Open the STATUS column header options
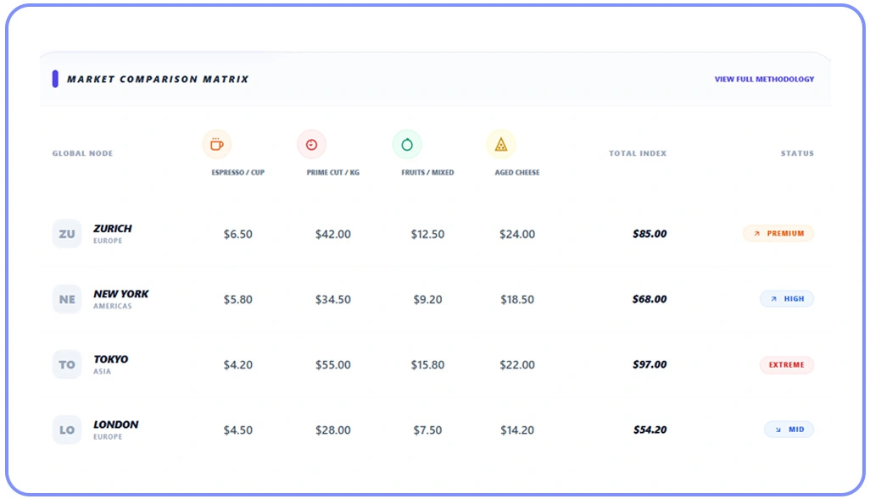Viewport: 870px width, 499px height. 797,153
